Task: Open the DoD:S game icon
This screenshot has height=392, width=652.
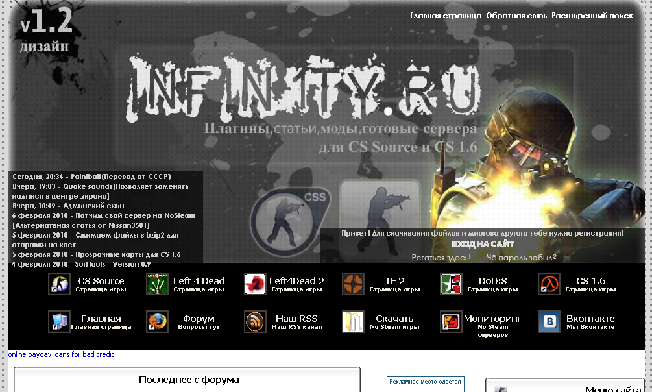Action: point(451,284)
